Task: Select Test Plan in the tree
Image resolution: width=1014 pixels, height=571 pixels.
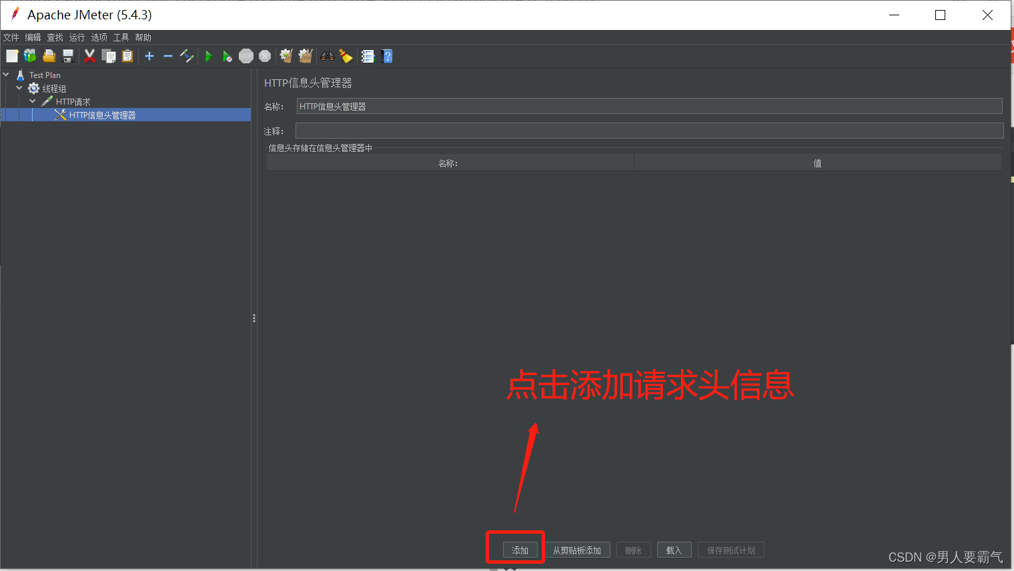Action: [x=45, y=75]
